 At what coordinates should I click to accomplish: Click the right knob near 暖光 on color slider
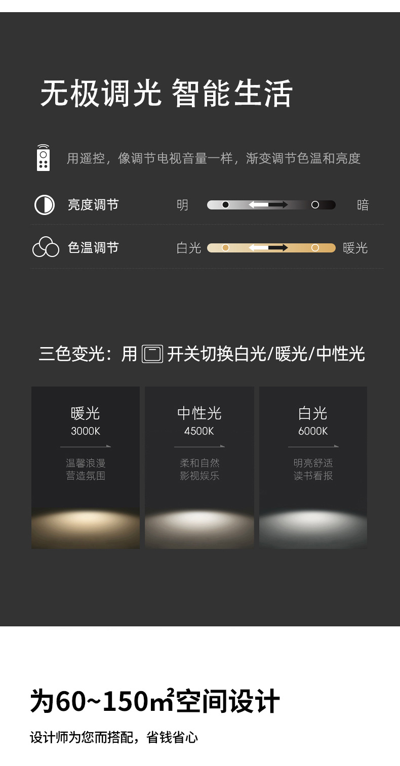tap(315, 248)
